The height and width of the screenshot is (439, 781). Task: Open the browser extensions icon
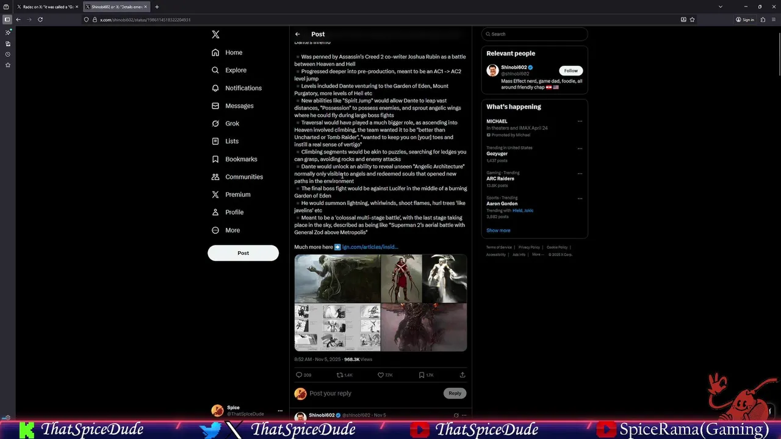(x=763, y=20)
